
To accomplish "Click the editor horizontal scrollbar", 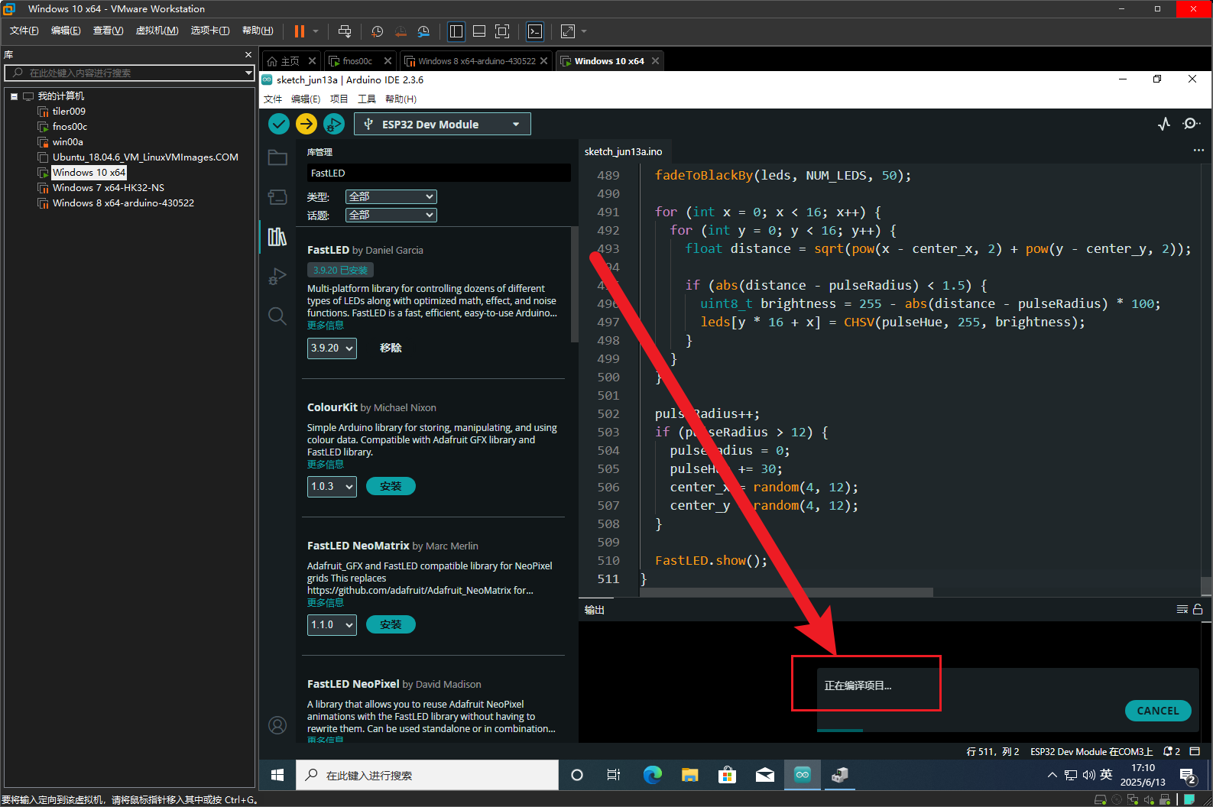I will pyautogui.click(x=787, y=592).
